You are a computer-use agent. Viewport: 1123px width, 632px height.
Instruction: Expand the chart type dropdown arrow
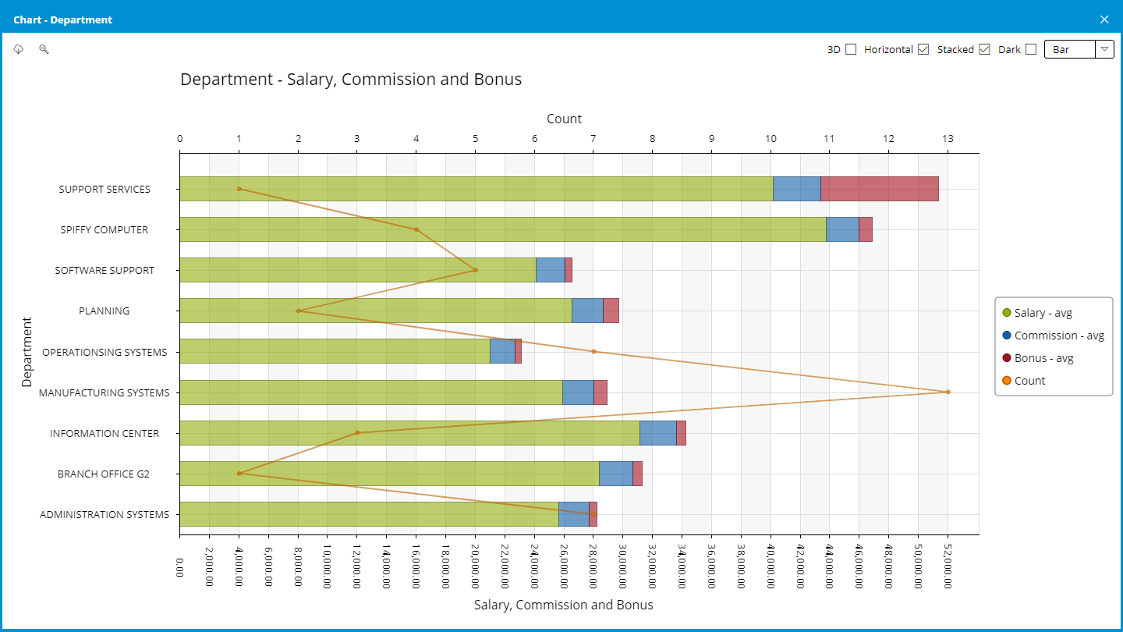[x=1104, y=49]
